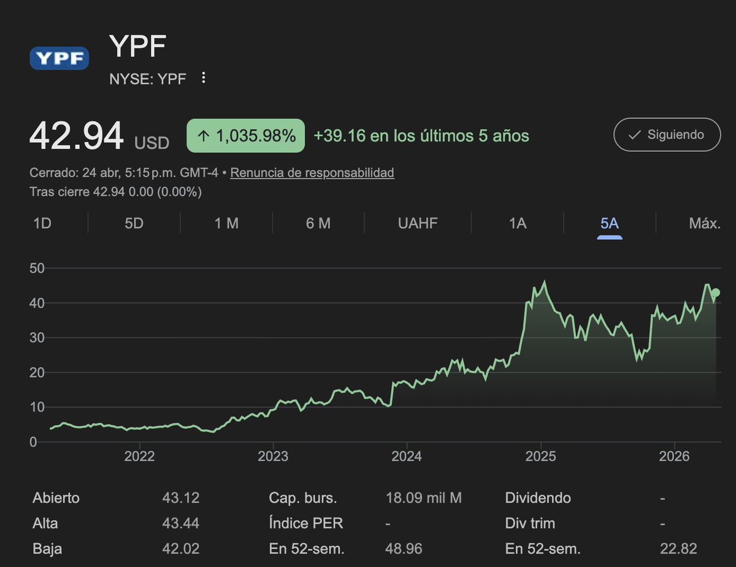
Task: Click the NYSE: YPF ticker label
Action: click(x=147, y=78)
